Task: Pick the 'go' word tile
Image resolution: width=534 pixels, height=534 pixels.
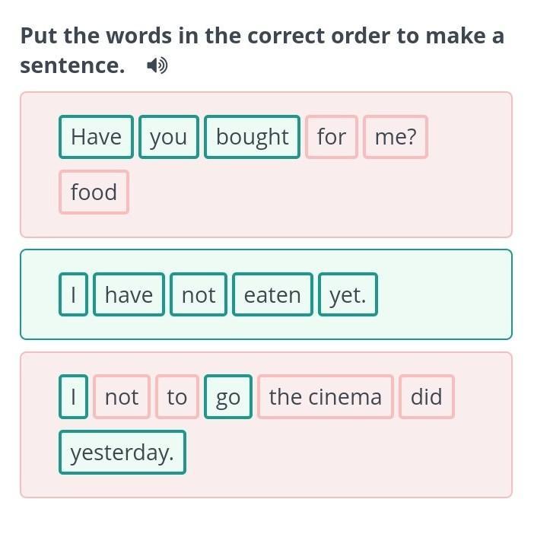Action: pyautogui.click(x=227, y=396)
